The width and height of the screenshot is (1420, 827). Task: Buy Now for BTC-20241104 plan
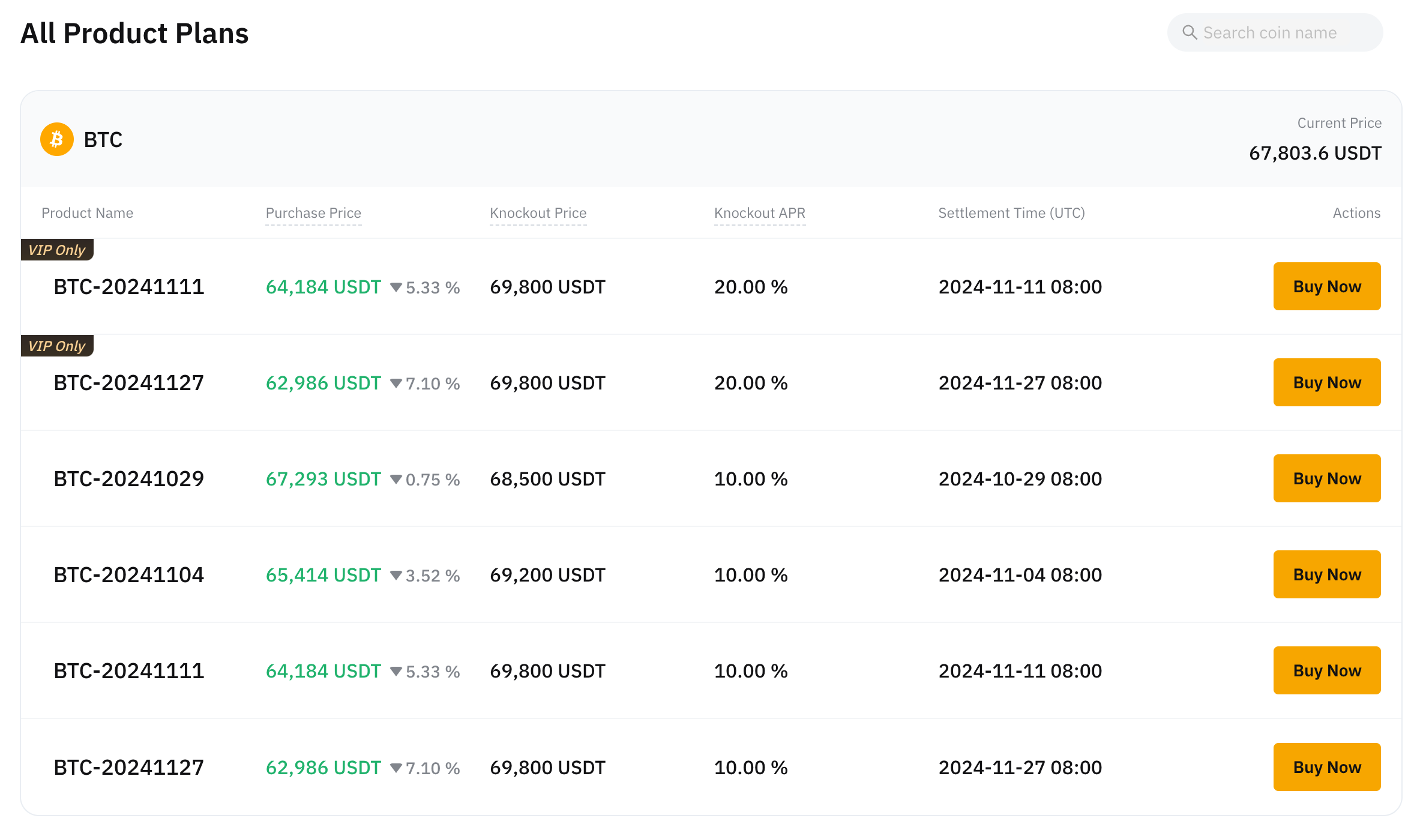point(1327,574)
